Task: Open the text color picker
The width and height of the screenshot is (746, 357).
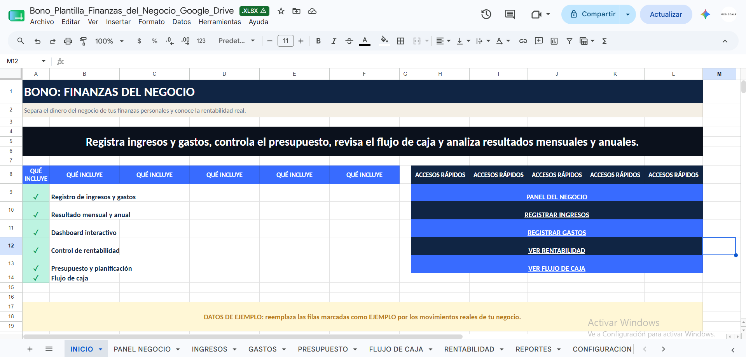Action: [x=365, y=41]
